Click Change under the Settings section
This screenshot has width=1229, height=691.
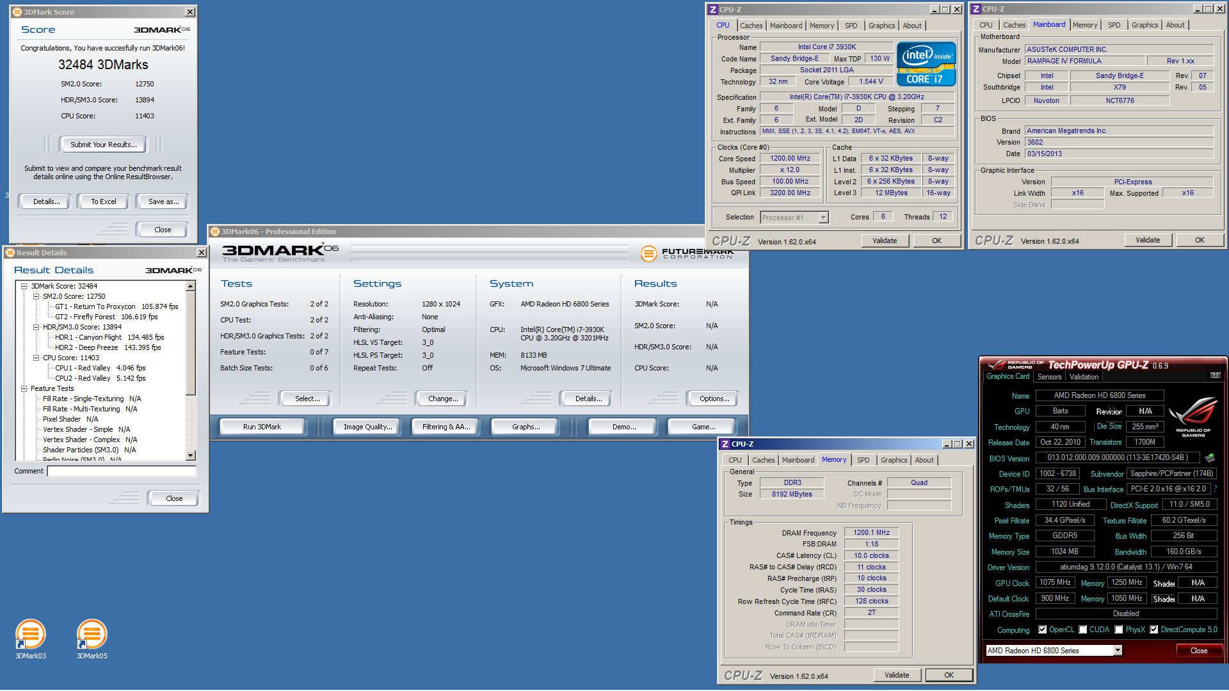(443, 399)
